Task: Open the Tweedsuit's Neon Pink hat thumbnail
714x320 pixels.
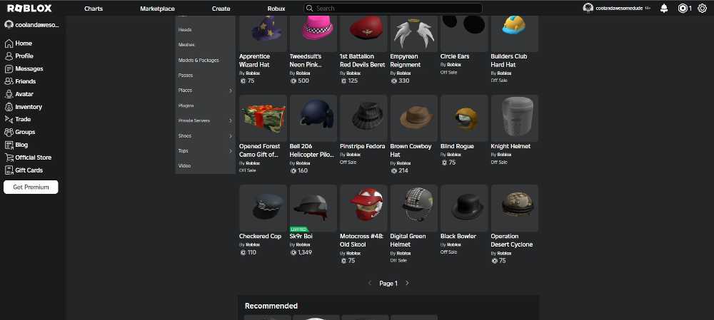Action: 313,33
